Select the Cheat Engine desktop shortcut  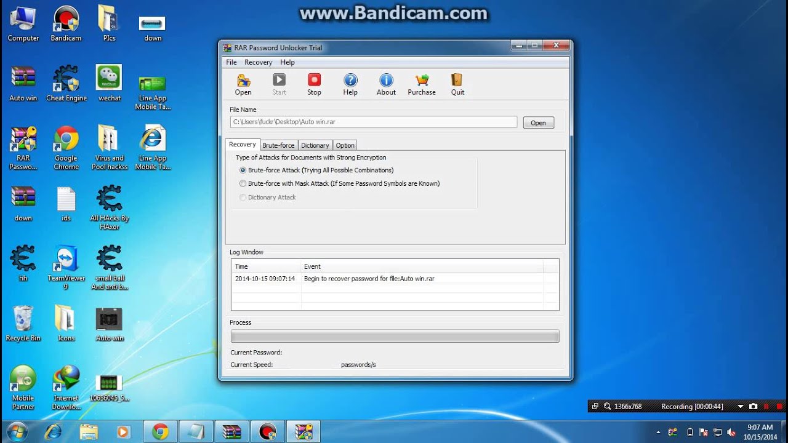tap(66, 84)
